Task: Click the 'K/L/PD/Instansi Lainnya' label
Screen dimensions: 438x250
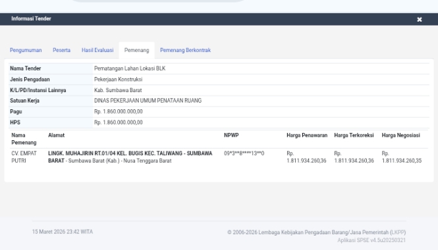Action: point(38,90)
